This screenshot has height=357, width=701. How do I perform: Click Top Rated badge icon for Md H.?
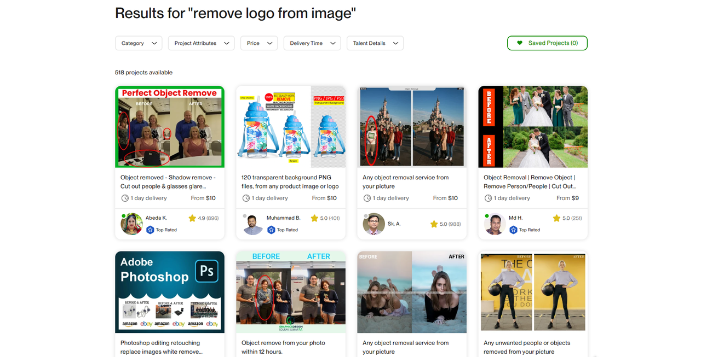pos(513,230)
